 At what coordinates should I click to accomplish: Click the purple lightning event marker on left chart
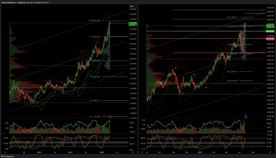110,116
